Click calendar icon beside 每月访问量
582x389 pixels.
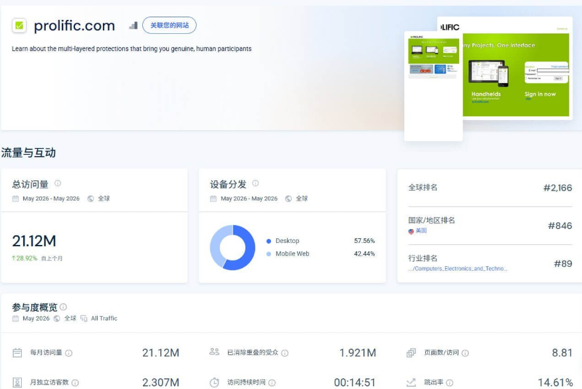(x=17, y=352)
